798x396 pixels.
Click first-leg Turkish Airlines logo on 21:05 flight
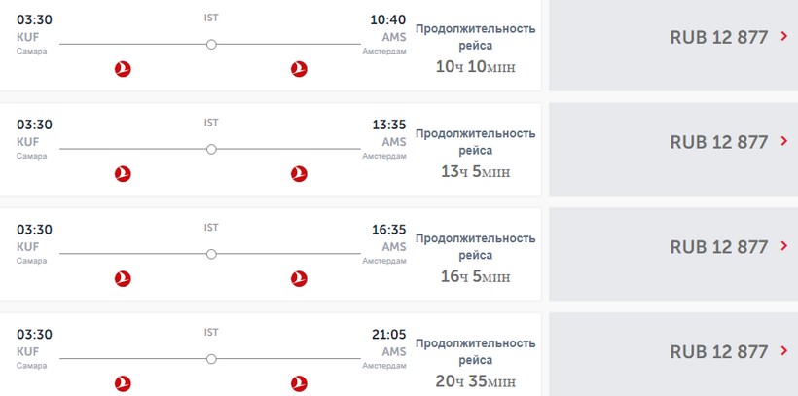tap(123, 383)
